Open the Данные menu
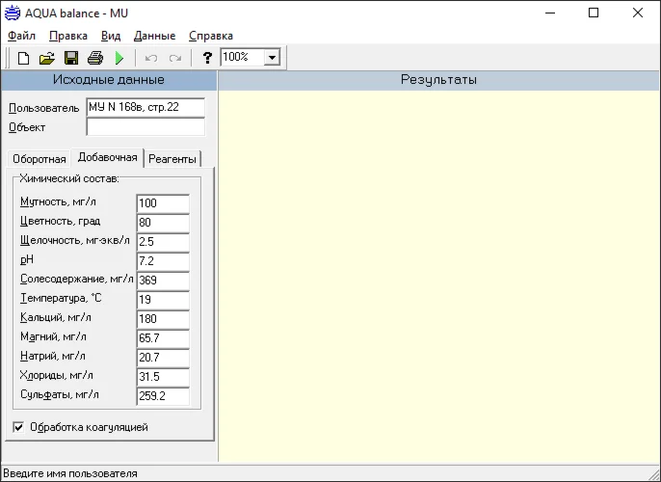661x482 pixels. 154,36
